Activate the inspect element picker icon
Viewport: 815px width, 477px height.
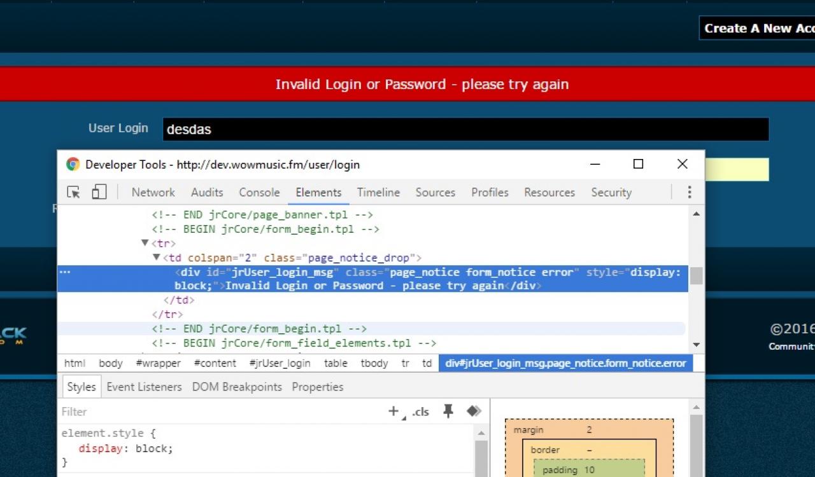pos(74,192)
